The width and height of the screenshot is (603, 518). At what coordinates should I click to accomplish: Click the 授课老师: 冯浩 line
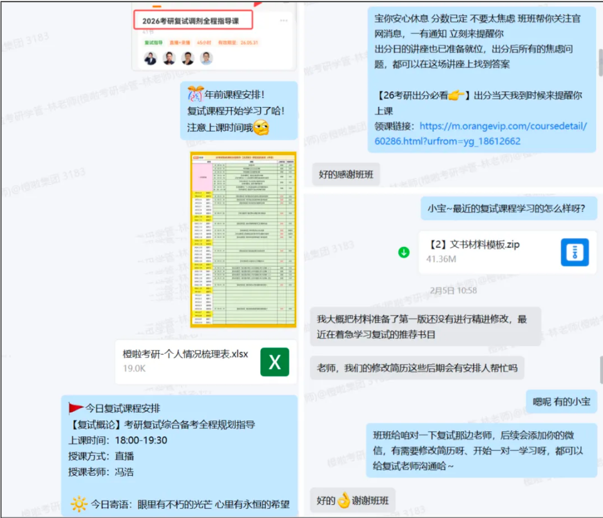click(x=101, y=472)
